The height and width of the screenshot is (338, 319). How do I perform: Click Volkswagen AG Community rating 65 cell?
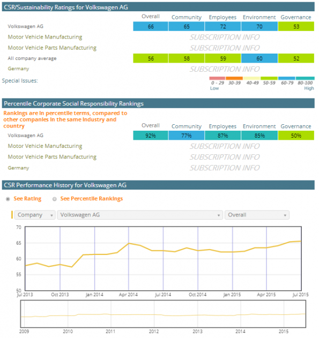[187, 26]
